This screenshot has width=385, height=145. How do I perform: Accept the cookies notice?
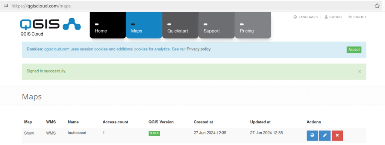click(x=354, y=50)
